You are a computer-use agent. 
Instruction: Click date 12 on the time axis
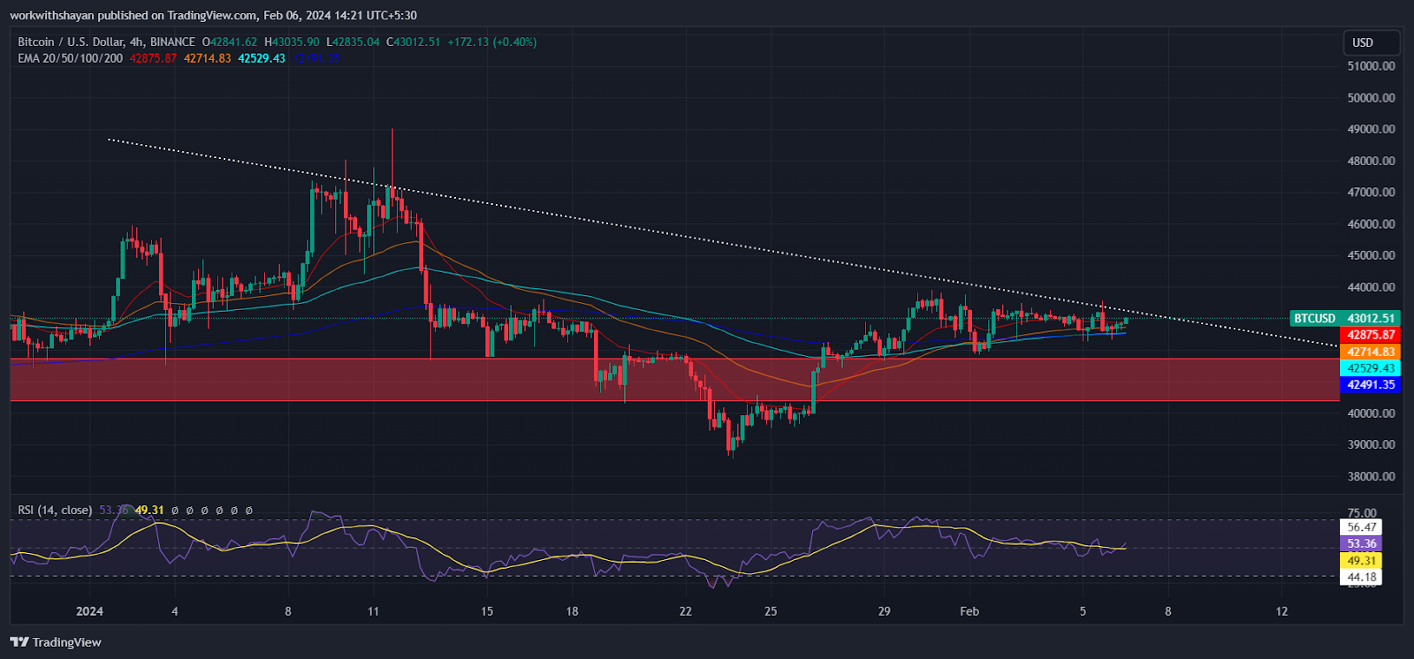click(1282, 611)
